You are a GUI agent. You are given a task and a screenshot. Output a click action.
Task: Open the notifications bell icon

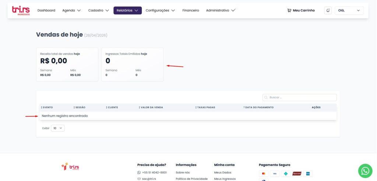tap(328, 10)
